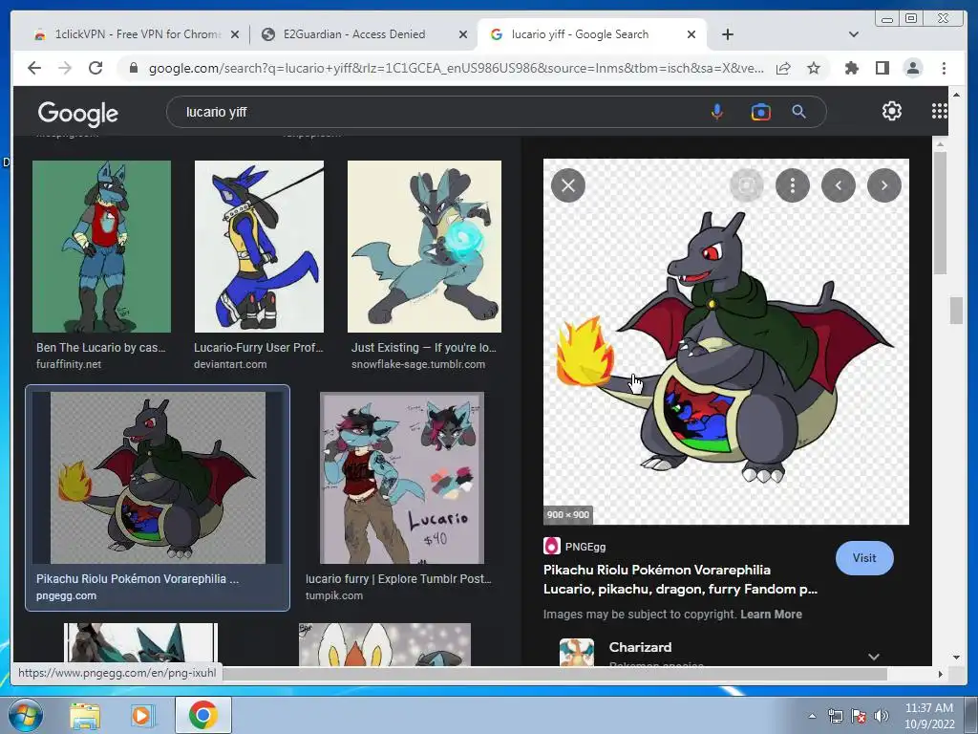Bookmark this page with the star icon
This screenshot has height=734, width=978.
coord(814,68)
